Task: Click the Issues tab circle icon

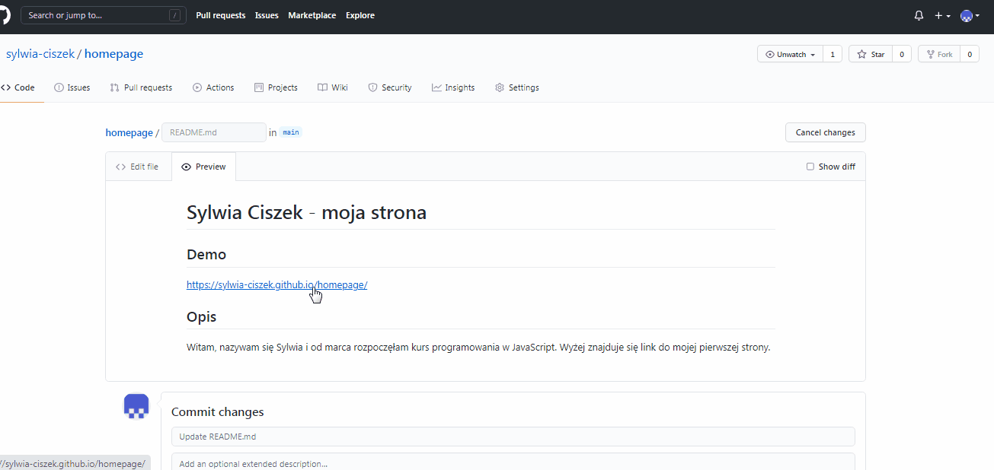Action: 59,87
